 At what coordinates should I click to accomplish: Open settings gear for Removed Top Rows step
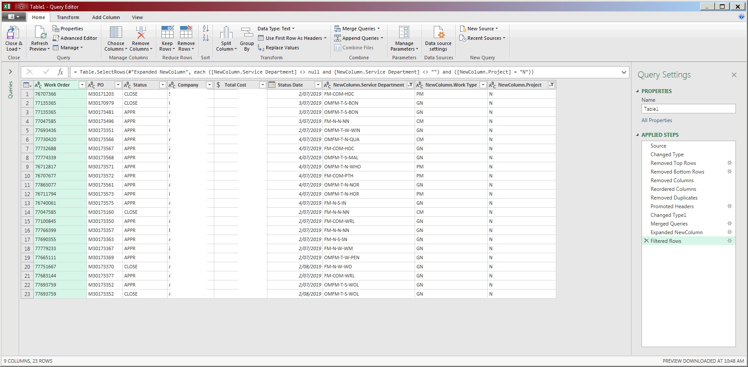tap(729, 163)
